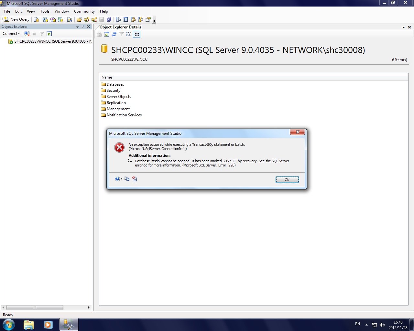Click Object Explorer horizontal scrollbar thumb
This screenshot has height=331, width=414.
click(35, 308)
